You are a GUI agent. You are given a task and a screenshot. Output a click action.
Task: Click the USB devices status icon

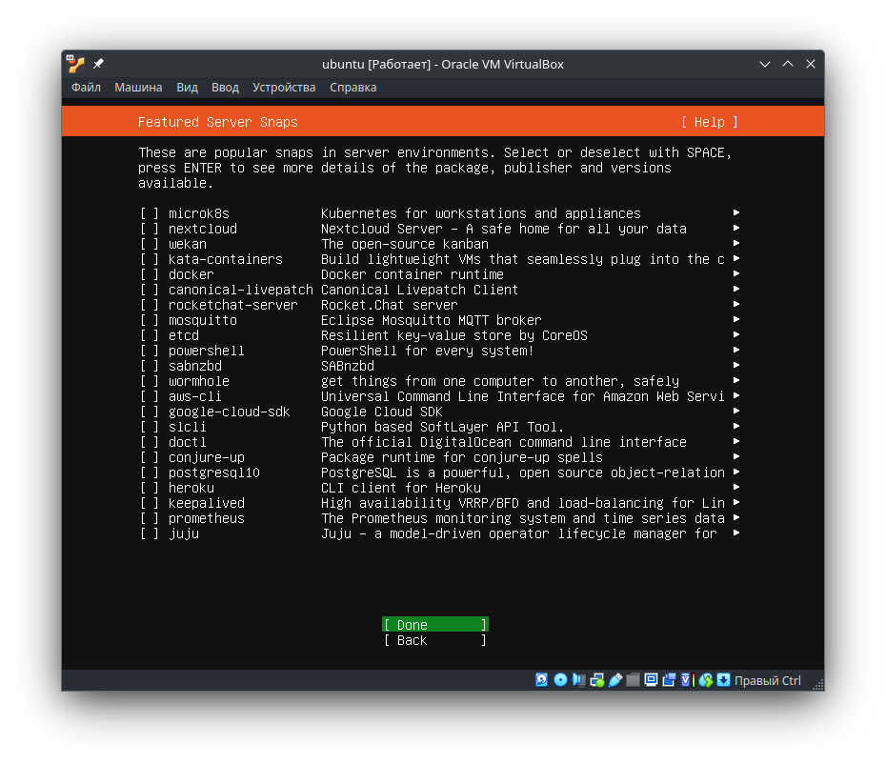614,679
